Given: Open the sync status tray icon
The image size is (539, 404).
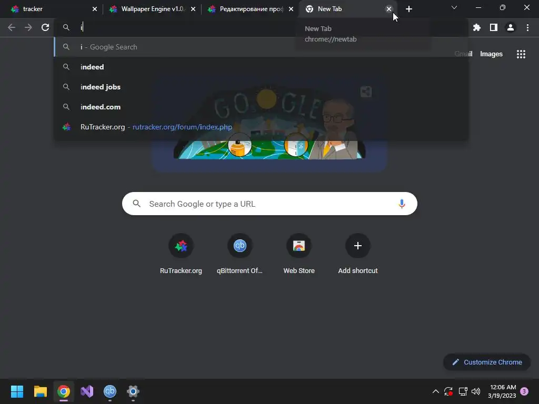Looking at the screenshot, I should coord(448,391).
